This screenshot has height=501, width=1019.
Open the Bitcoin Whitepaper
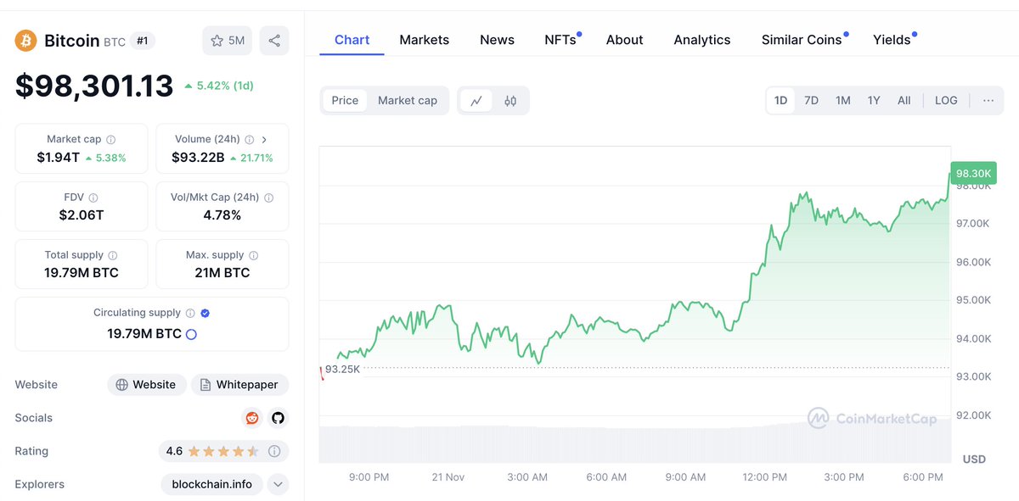point(239,384)
